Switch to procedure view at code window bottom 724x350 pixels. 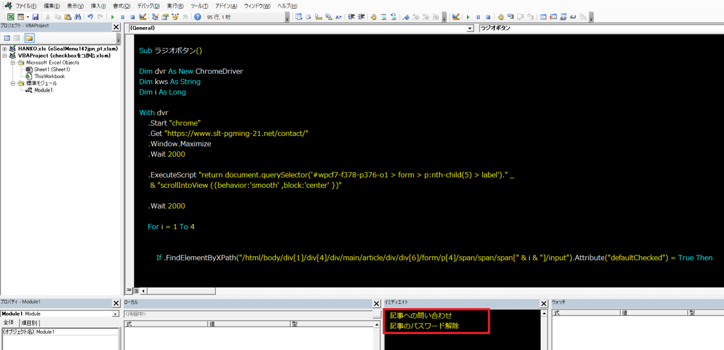[129, 291]
